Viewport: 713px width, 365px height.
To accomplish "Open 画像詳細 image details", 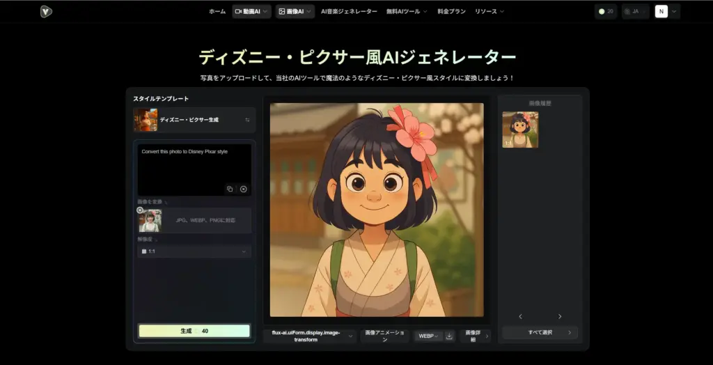I will [x=475, y=336].
